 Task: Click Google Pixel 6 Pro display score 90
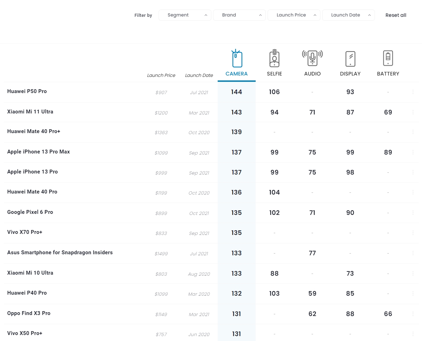350,213
